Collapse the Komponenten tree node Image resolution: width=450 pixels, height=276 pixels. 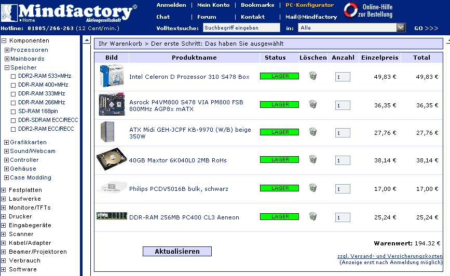4,41
